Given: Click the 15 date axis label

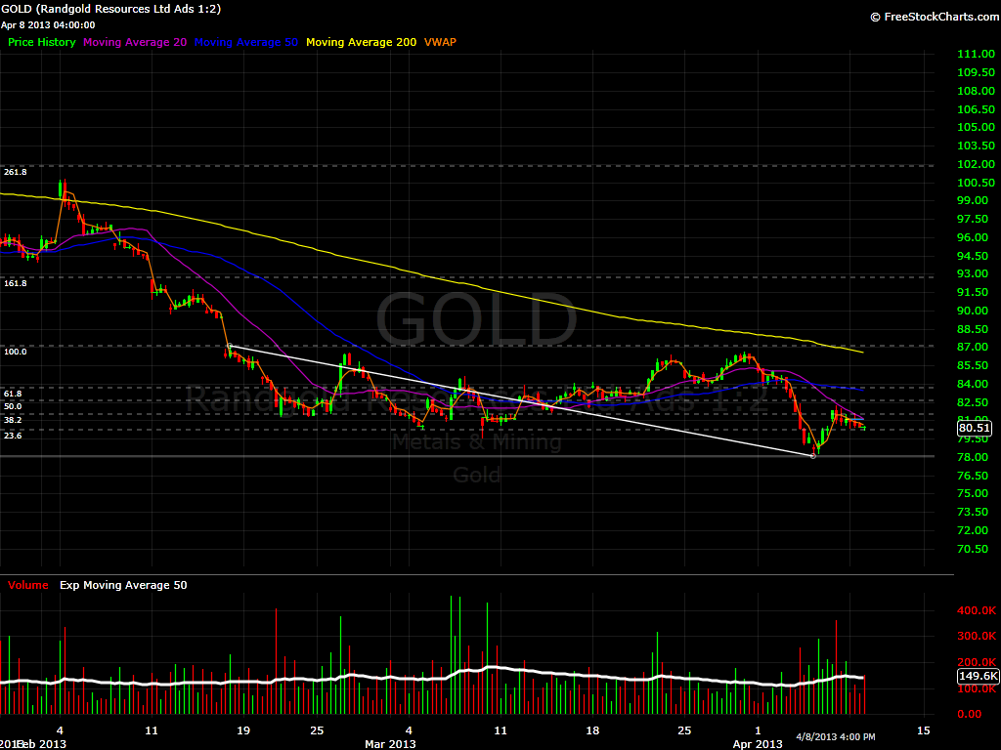Looking at the screenshot, I should pyautogui.click(x=923, y=730).
